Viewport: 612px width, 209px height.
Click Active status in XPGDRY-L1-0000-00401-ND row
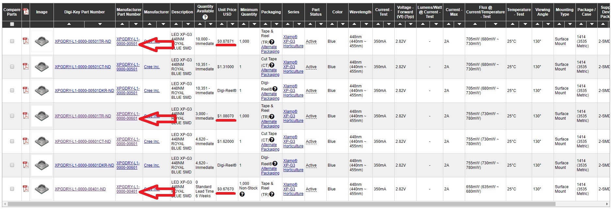click(x=311, y=189)
